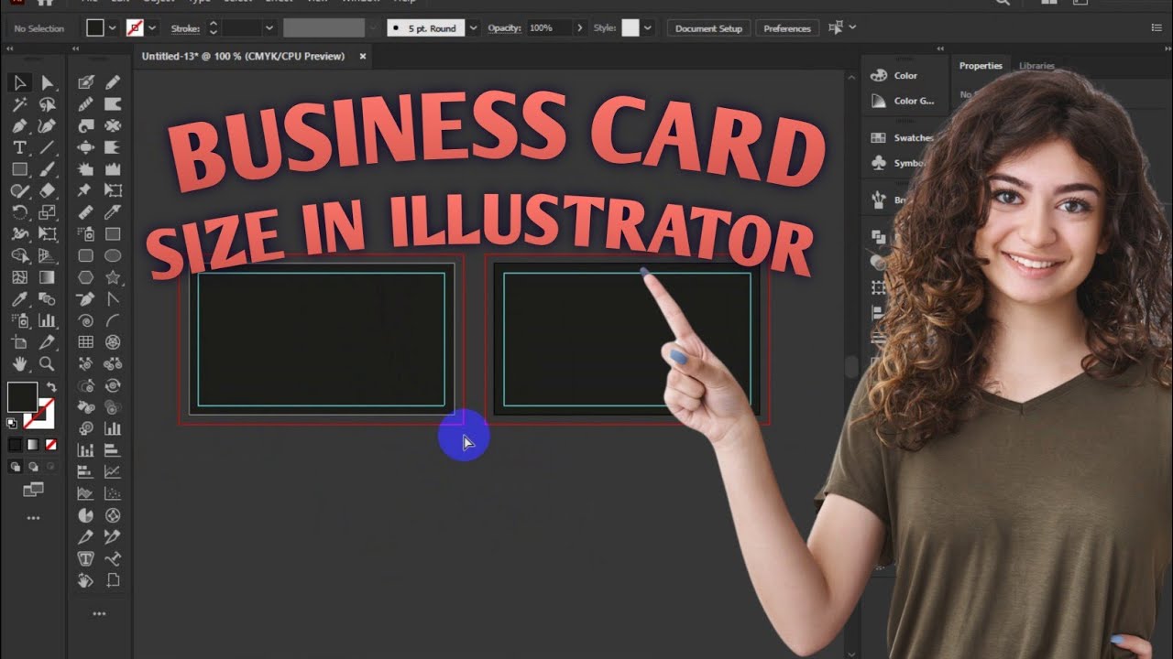Set paint mode to None

50,444
